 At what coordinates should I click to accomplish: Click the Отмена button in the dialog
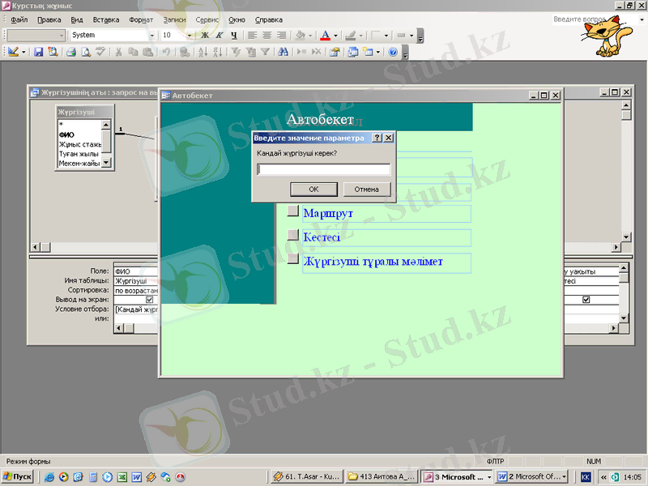tap(366, 189)
